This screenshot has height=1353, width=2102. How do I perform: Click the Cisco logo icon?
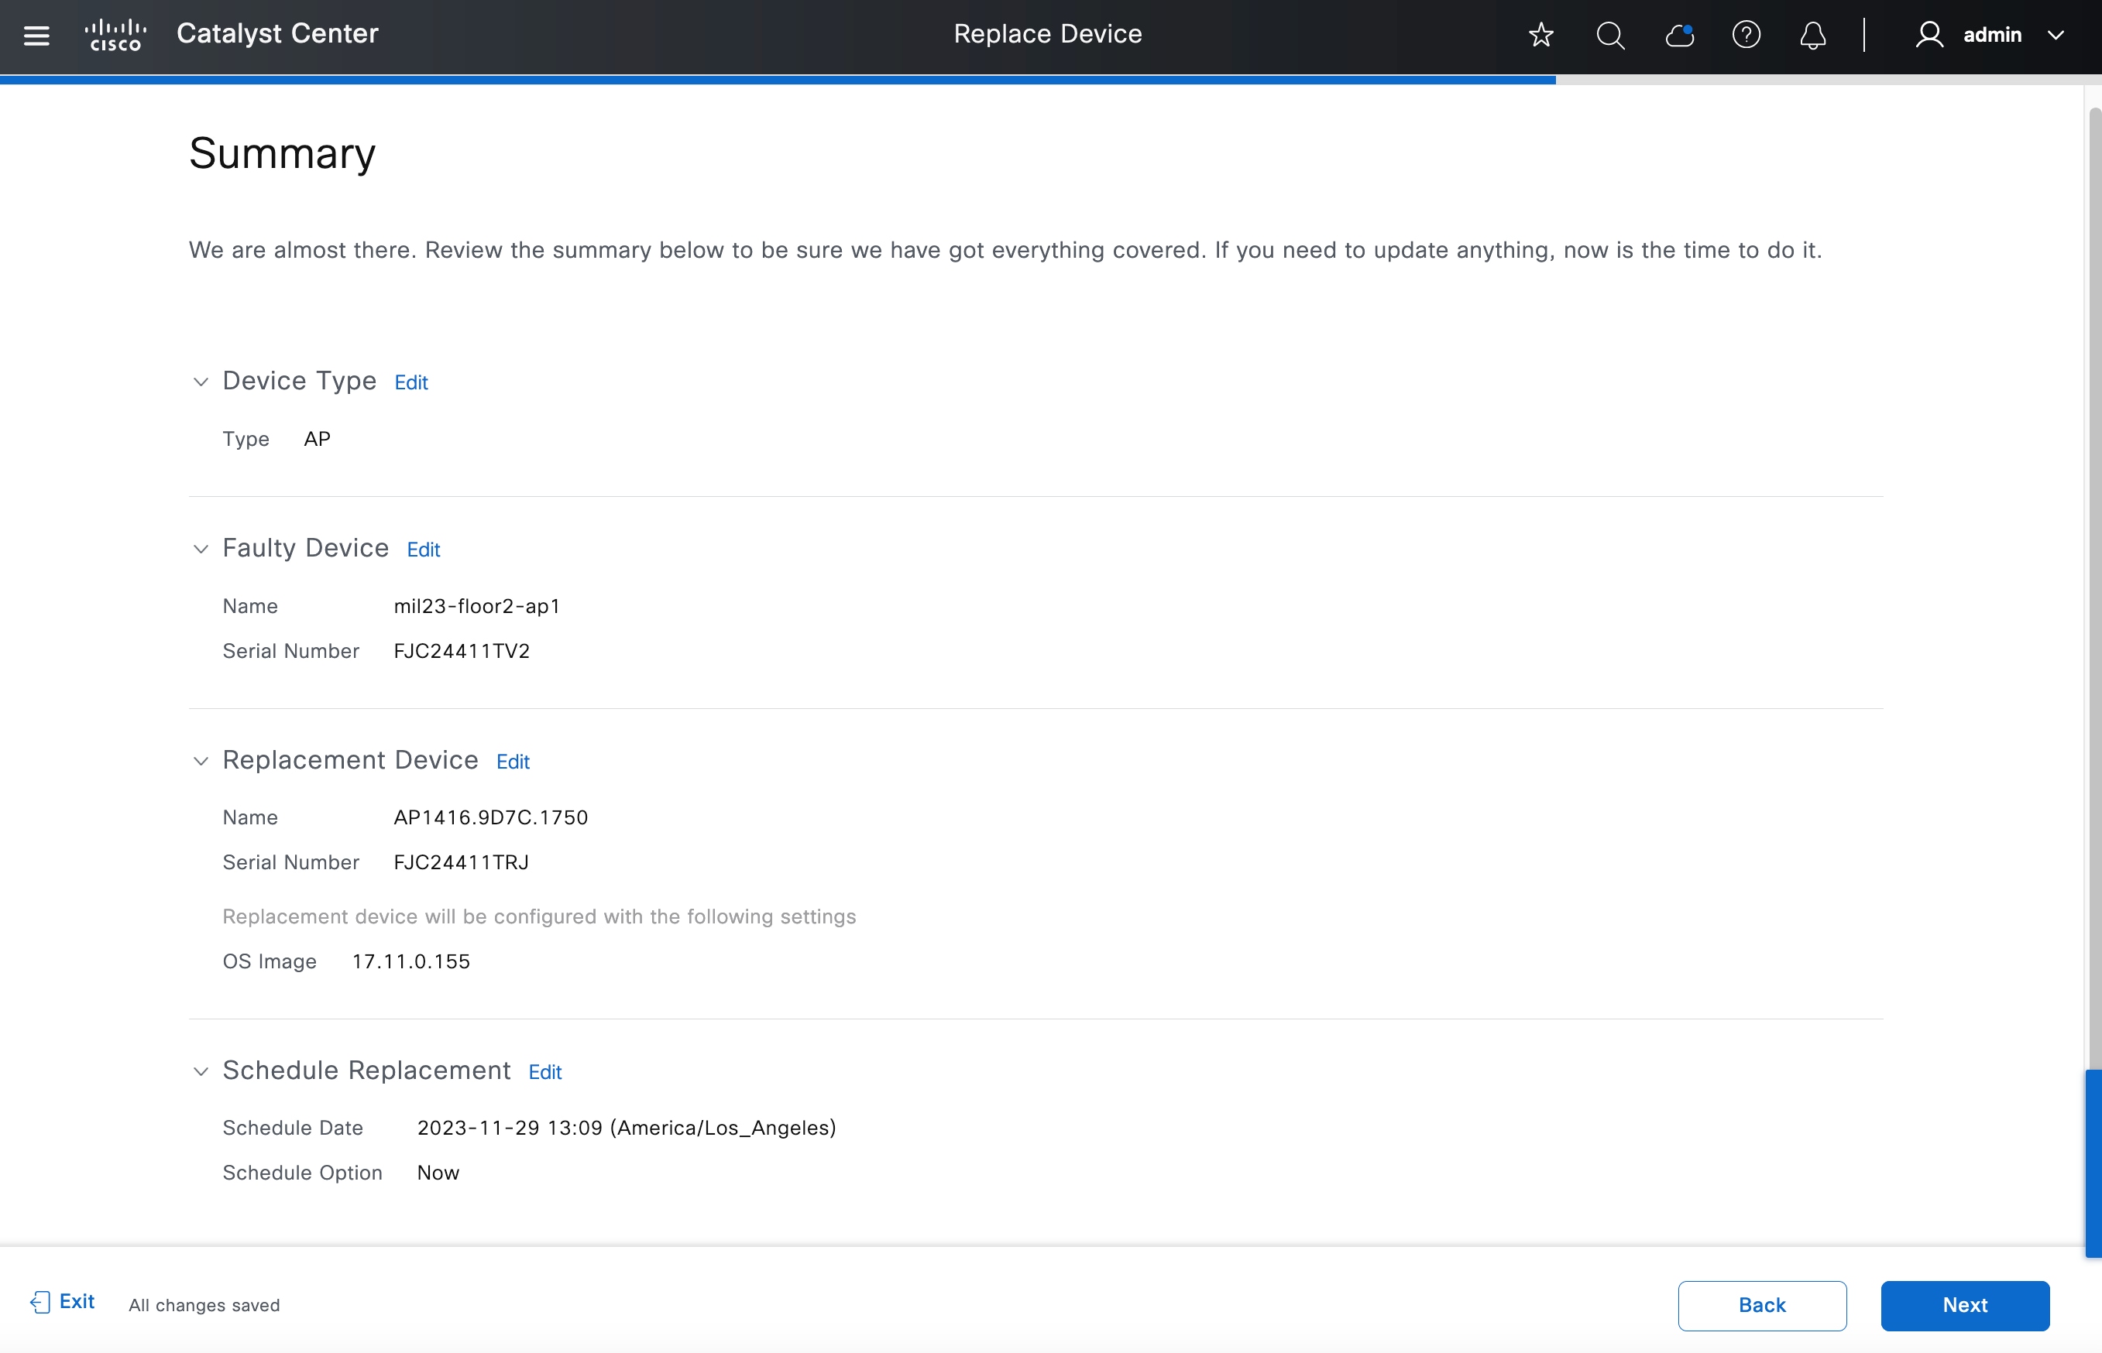115,35
